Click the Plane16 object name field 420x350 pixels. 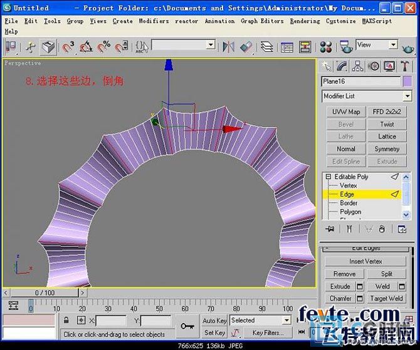click(x=361, y=81)
